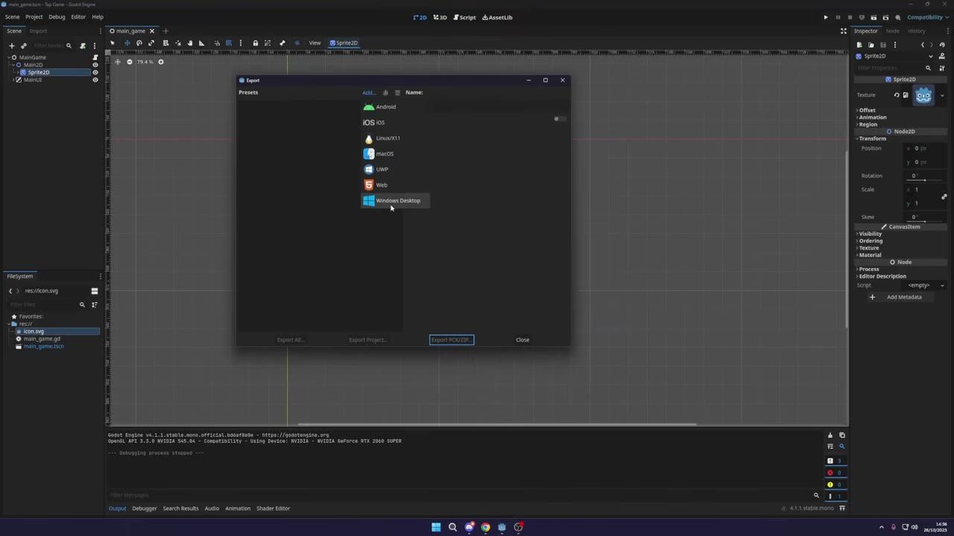The width and height of the screenshot is (954, 536).
Task: Zoom out the 2D viewport
Action: pos(130,62)
